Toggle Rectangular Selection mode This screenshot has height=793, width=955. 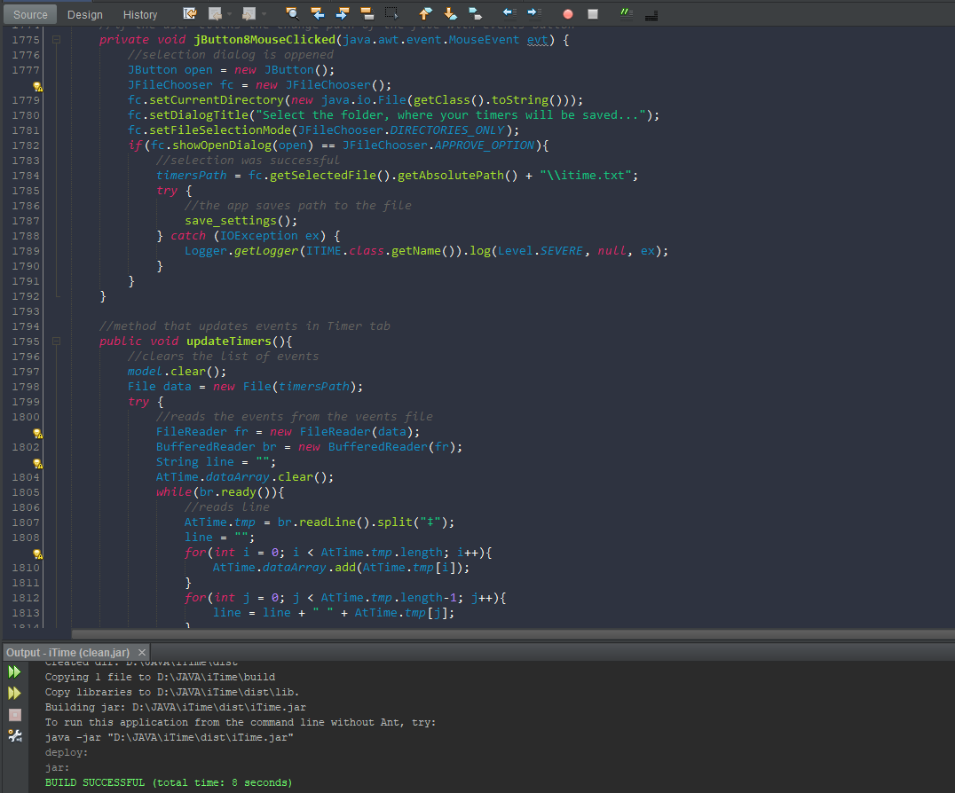click(x=391, y=14)
